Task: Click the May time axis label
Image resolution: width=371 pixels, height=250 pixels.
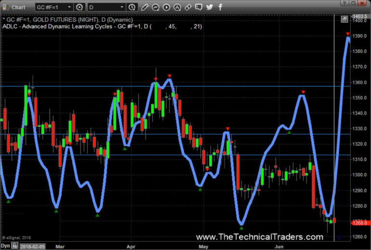Action: [x=203, y=247]
